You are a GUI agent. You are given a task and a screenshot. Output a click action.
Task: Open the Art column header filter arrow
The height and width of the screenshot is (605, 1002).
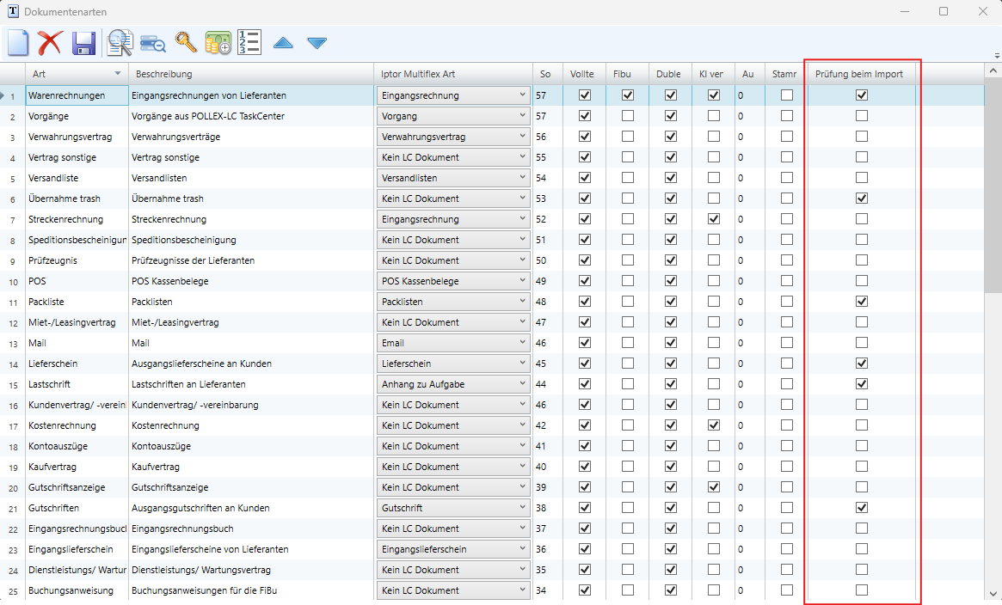118,74
